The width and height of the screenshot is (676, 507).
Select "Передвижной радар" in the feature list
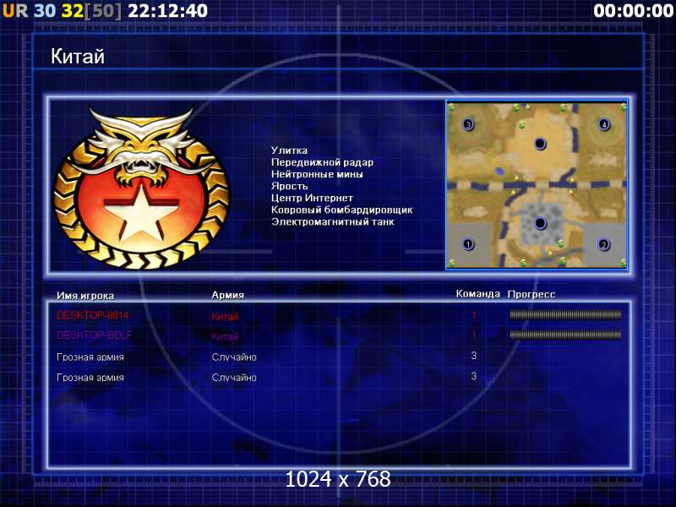coord(323,162)
